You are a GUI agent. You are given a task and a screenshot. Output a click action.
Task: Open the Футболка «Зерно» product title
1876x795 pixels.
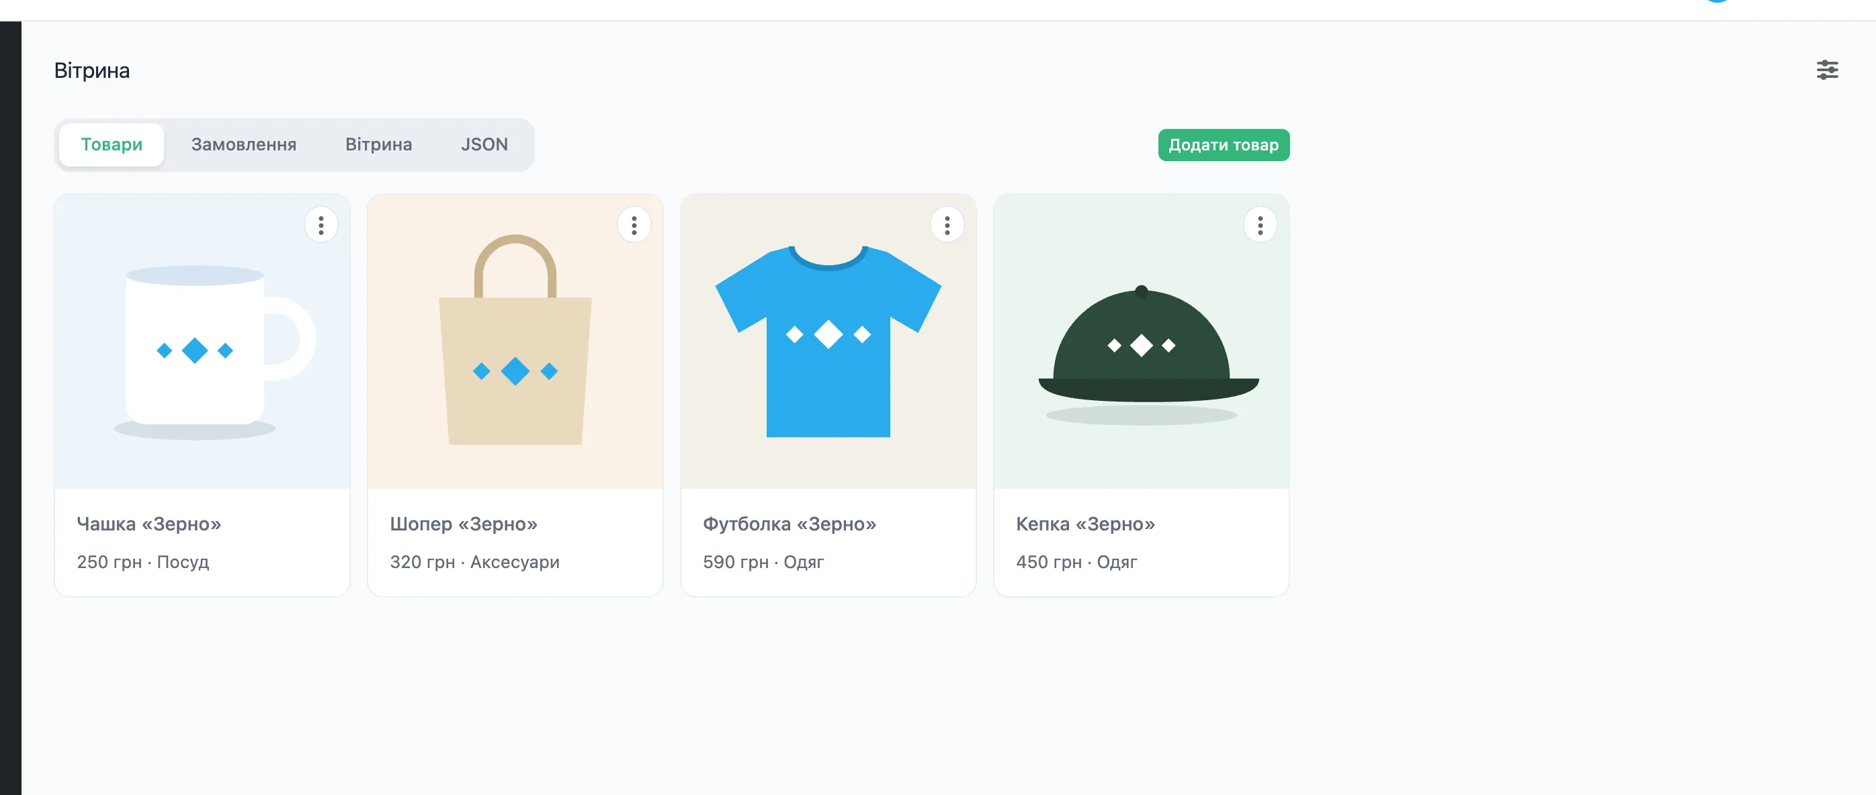790,524
